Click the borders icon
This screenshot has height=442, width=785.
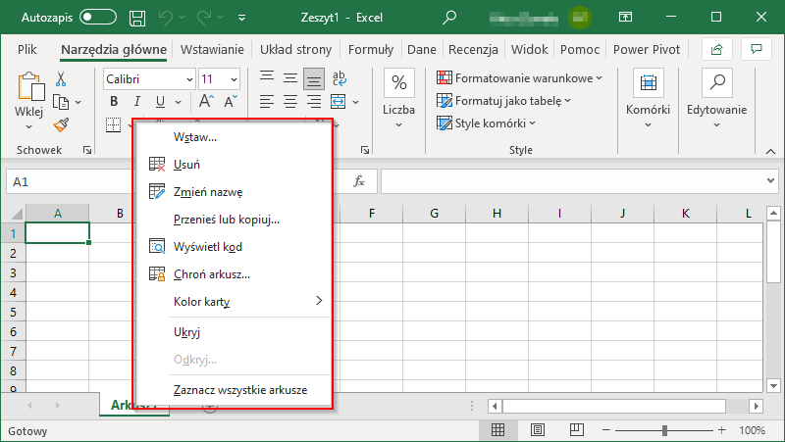[114, 124]
